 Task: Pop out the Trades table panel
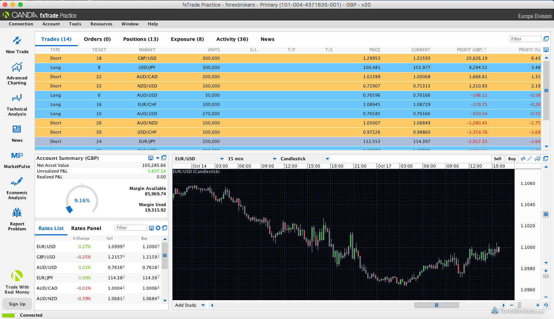546,39
